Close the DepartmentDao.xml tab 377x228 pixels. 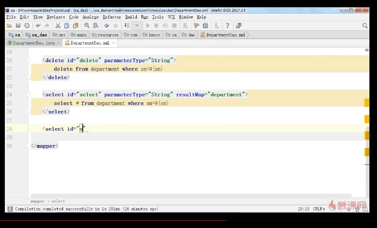pyautogui.click(x=113, y=43)
